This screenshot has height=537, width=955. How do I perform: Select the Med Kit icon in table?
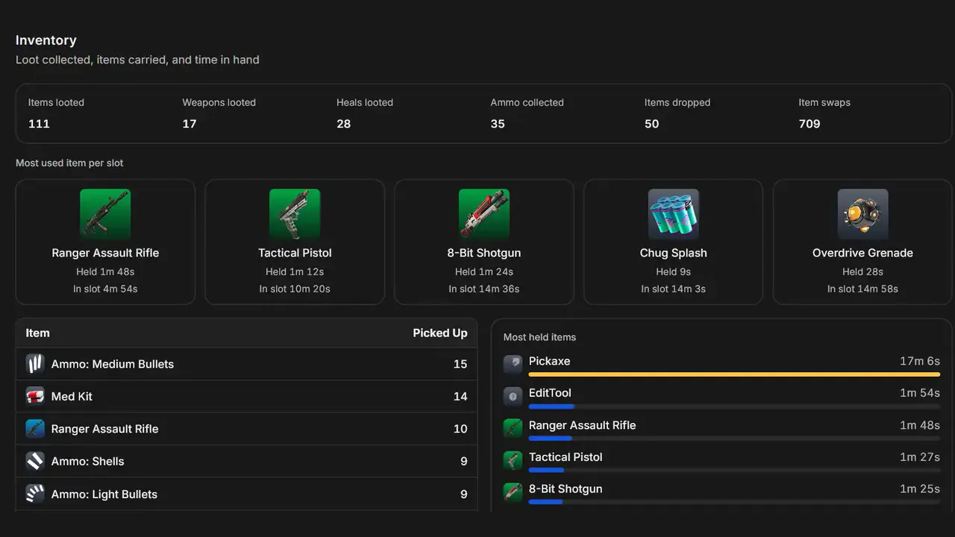point(35,396)
